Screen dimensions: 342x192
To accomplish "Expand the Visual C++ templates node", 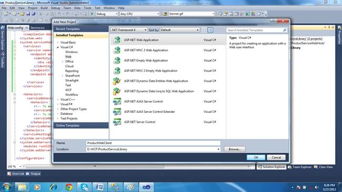I will [58, 99].
